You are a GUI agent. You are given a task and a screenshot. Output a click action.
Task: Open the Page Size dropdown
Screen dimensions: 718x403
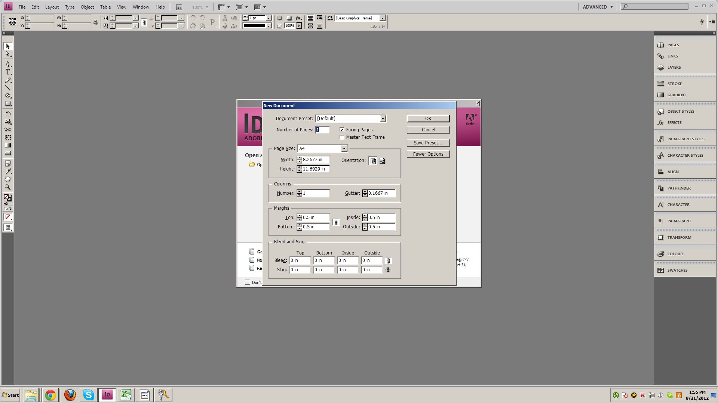pyautogui.click(x=344, y=149)
